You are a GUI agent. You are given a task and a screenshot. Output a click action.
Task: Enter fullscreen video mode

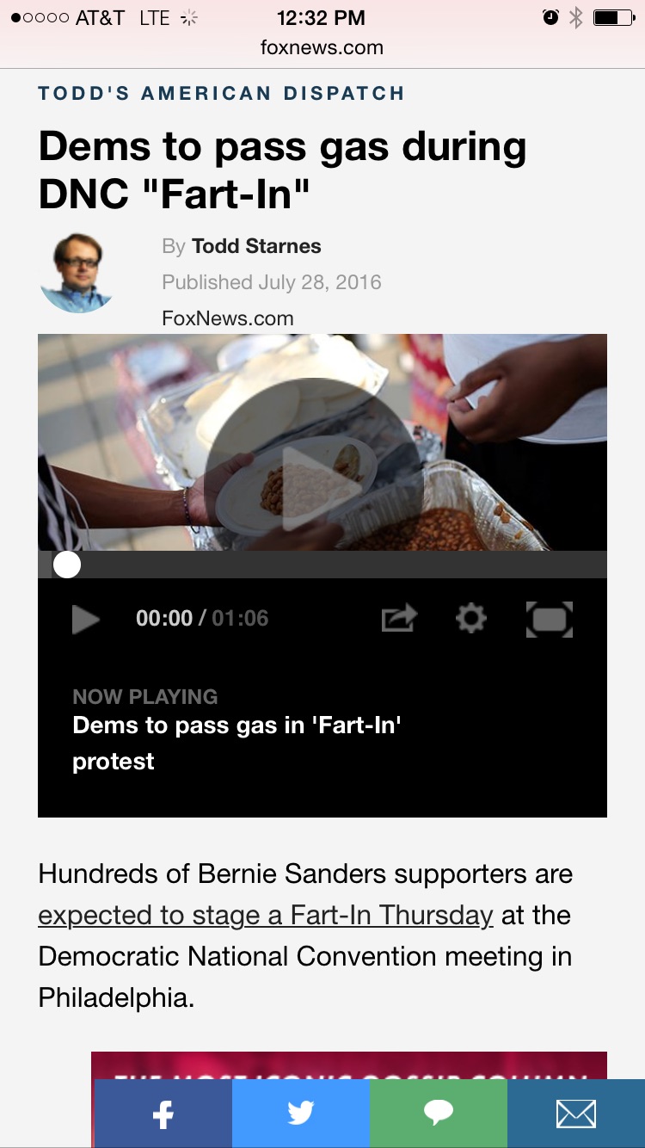click(550, 619)
